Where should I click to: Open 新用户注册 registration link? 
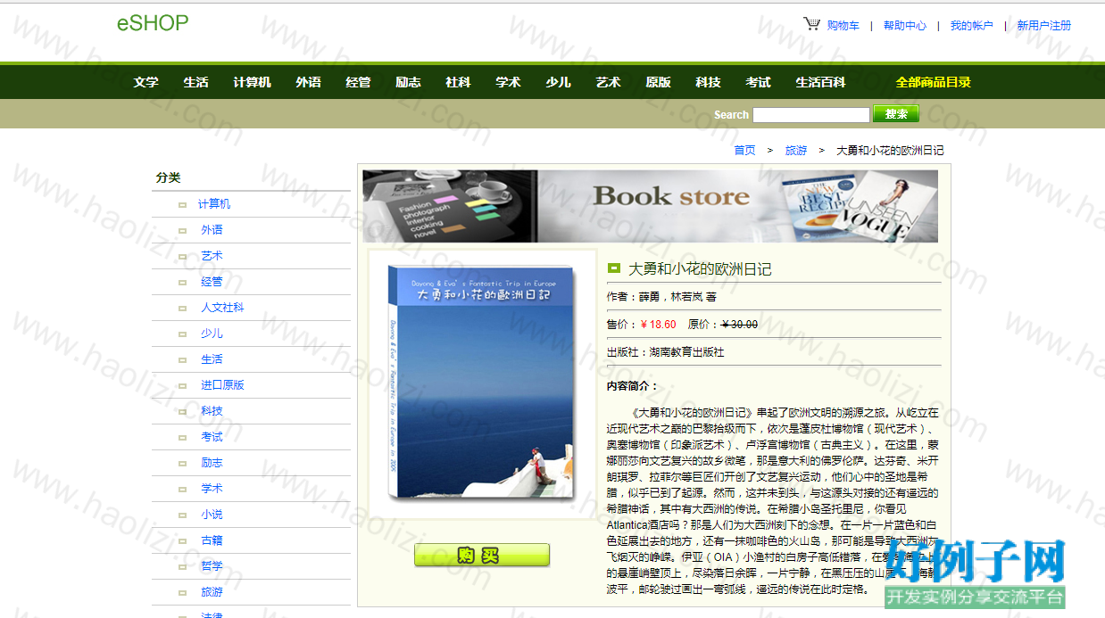point(1044,26)
